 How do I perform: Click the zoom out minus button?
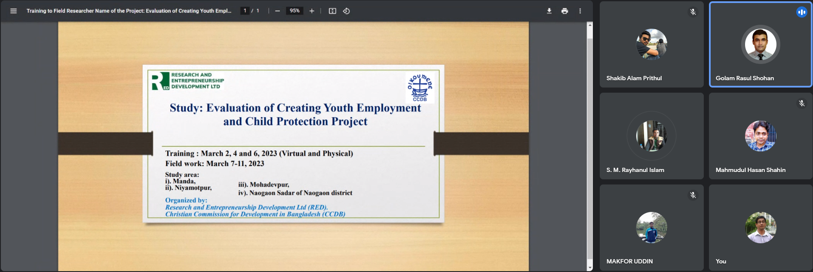[x=277, y=11]
